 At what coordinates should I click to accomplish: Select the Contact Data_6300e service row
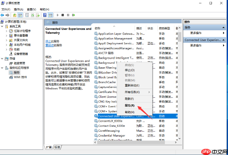tap(136, 126)
